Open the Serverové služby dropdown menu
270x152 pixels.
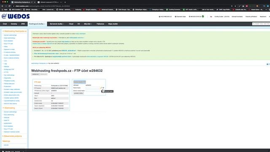(x=57, y=24)
